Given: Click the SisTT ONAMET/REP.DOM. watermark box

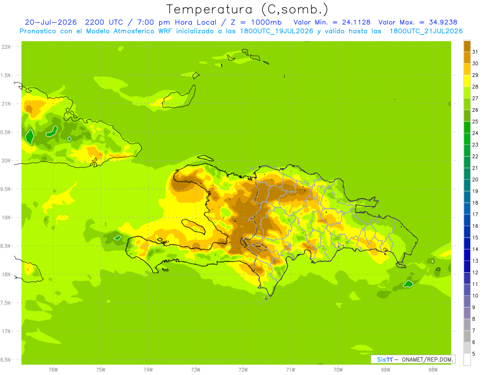Looking at the screenshot, I should tap(413, 359).
